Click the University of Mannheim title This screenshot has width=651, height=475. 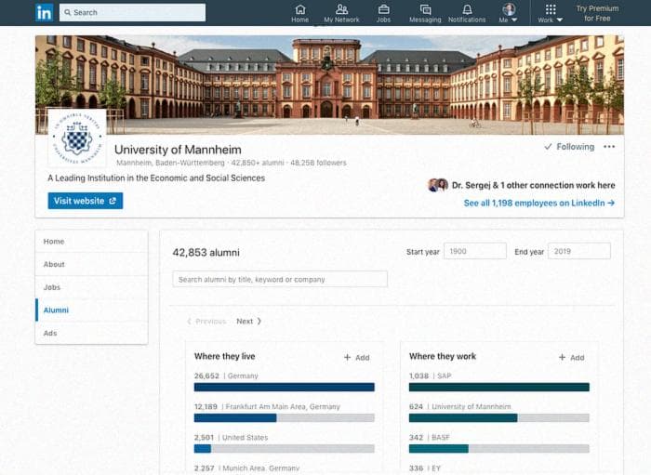click(x=178, y=150)
